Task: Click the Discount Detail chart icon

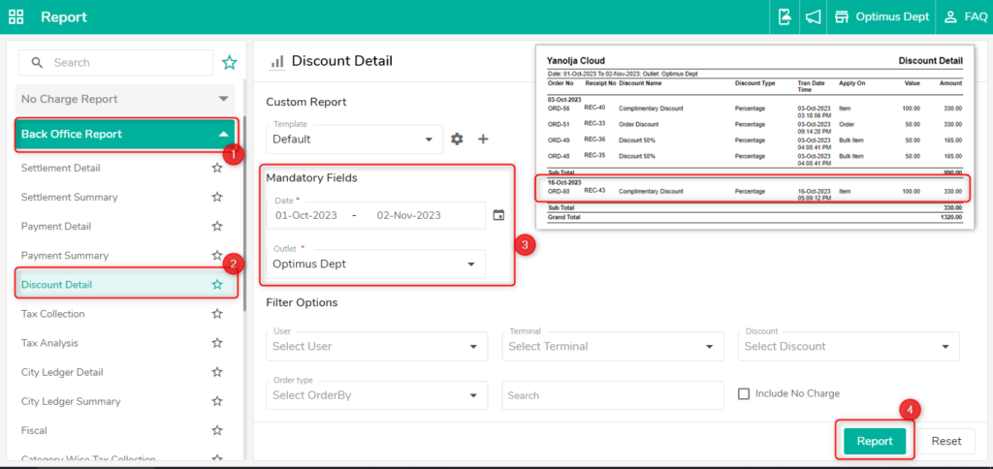Action: 276,61
